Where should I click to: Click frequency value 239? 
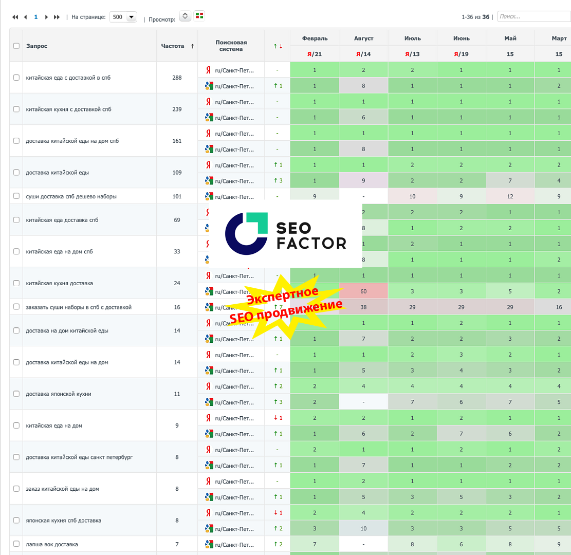point(177,109)
